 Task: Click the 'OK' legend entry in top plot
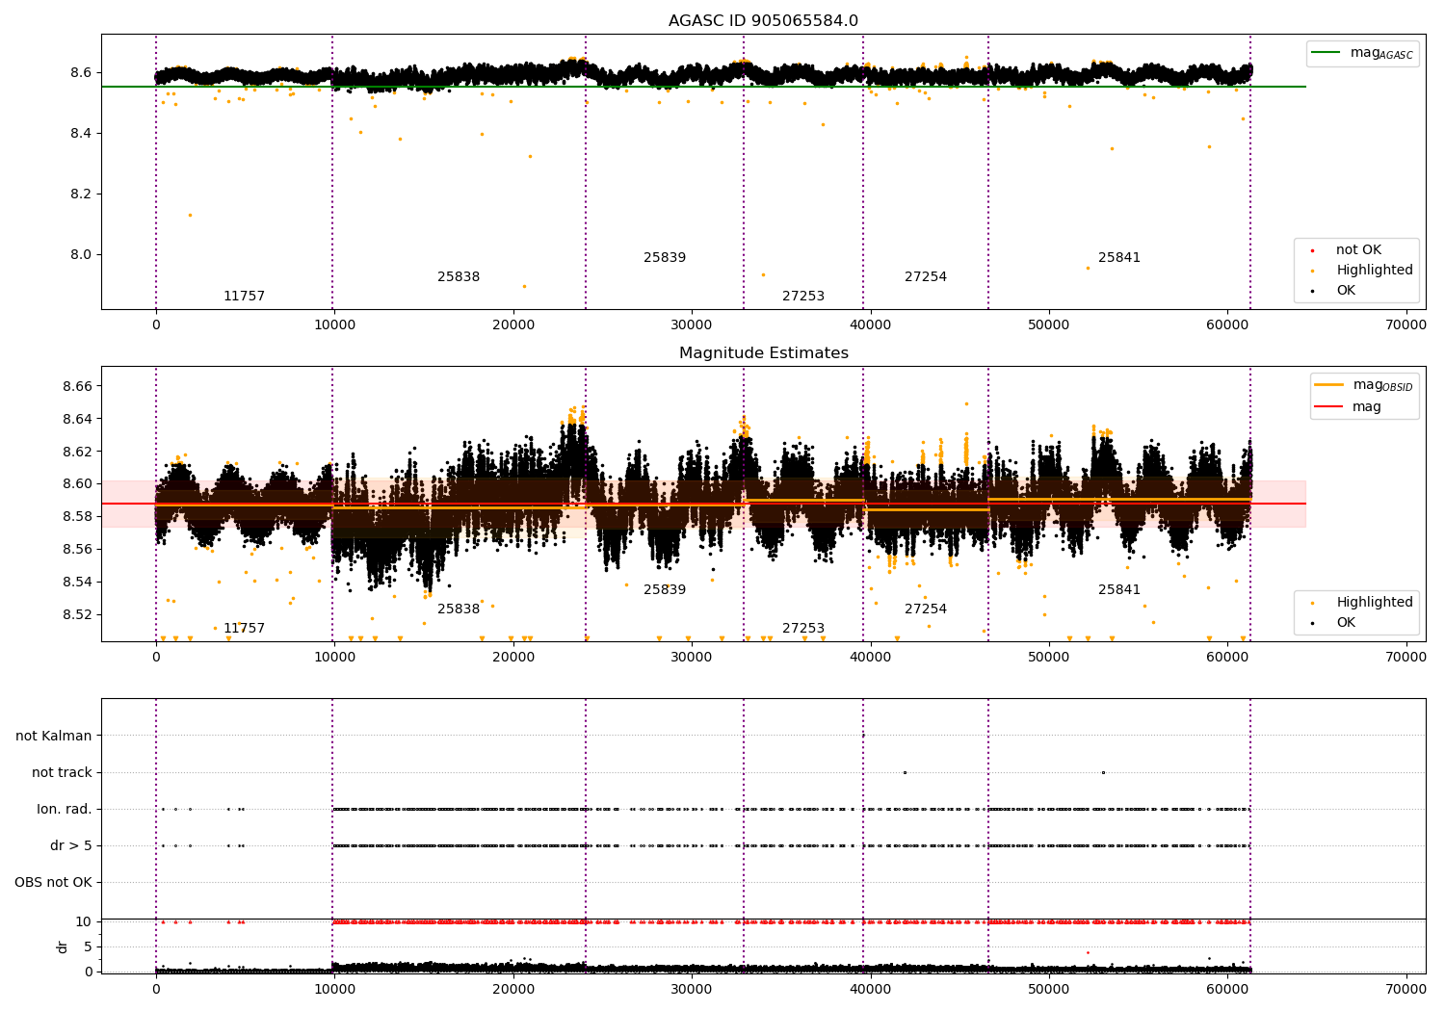(1346, 291)
